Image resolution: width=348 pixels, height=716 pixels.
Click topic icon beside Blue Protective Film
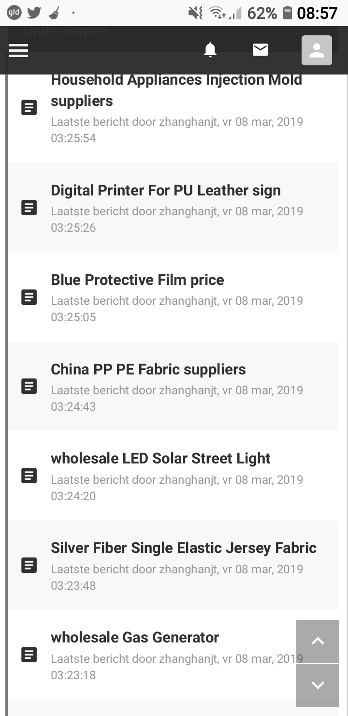click(29, 297)
